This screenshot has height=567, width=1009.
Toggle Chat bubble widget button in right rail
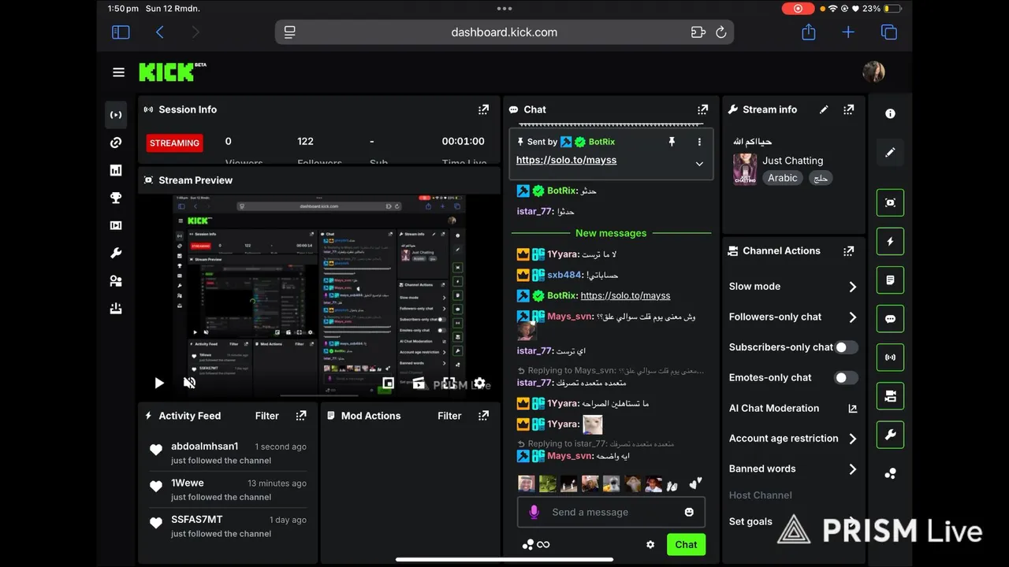(890, 319)
